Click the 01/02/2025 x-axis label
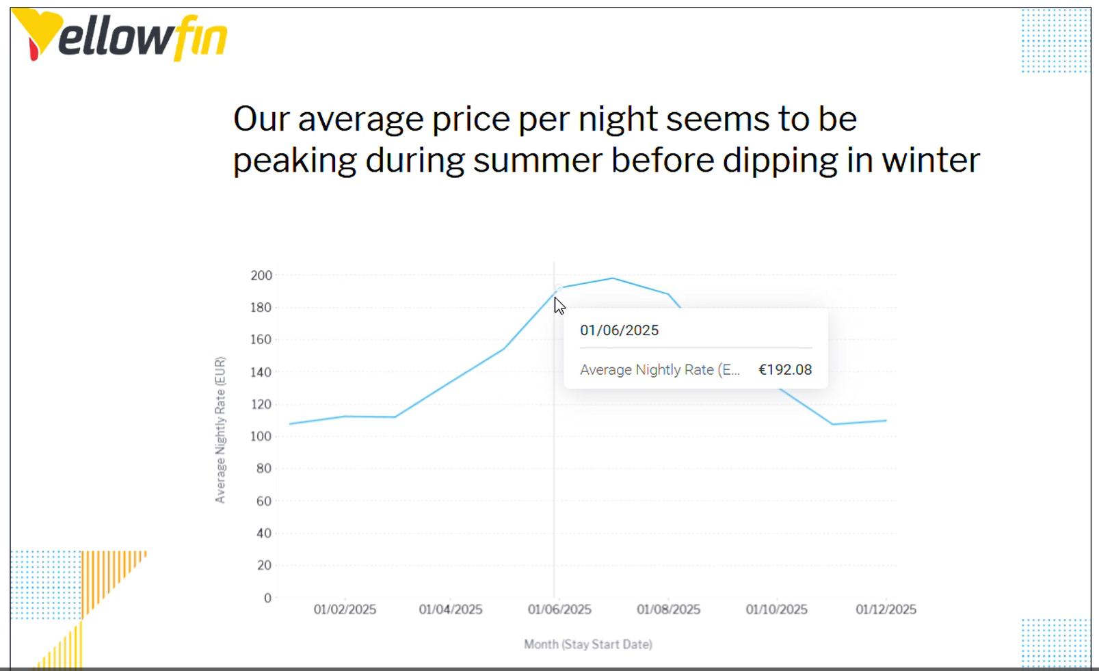The height and width of the screenshot is (671, 1099). tap(345, 609)
